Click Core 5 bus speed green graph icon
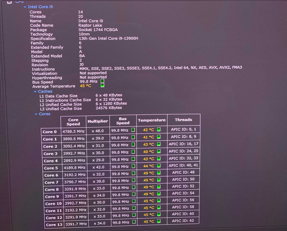The height and width of the screenshot is (231, 287). pyautogui.click(x=134, y=166)
